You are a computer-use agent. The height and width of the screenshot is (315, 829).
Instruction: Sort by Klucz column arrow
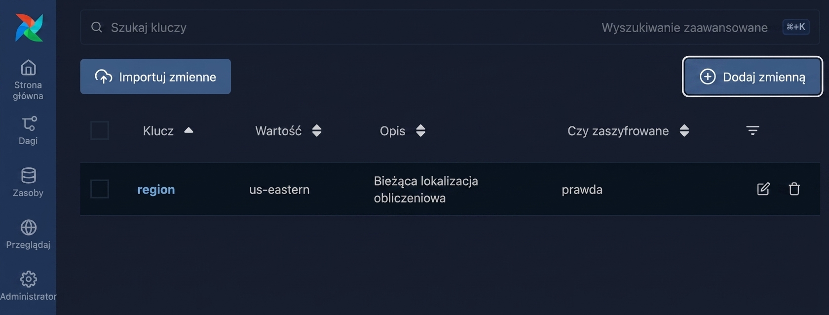pos(188,130)
